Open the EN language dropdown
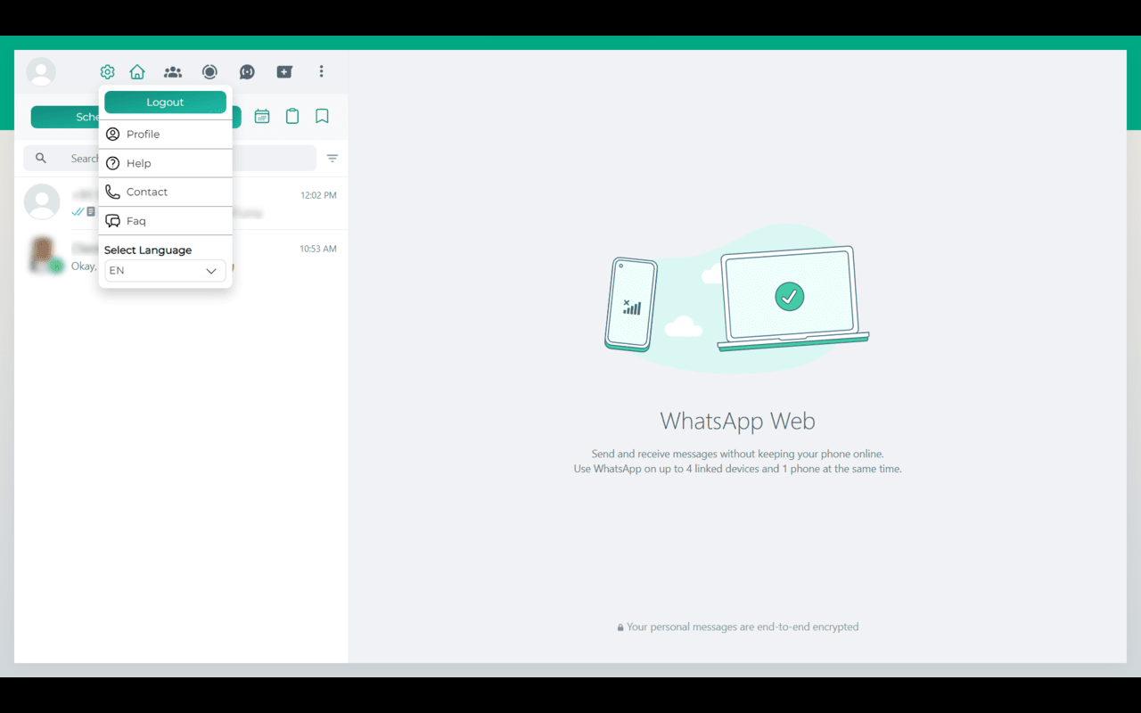The image size is (1141, 713). tap(164, 270)
